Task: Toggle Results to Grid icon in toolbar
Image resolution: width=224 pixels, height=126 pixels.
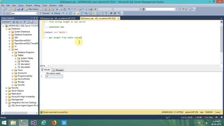Action: 94,13
